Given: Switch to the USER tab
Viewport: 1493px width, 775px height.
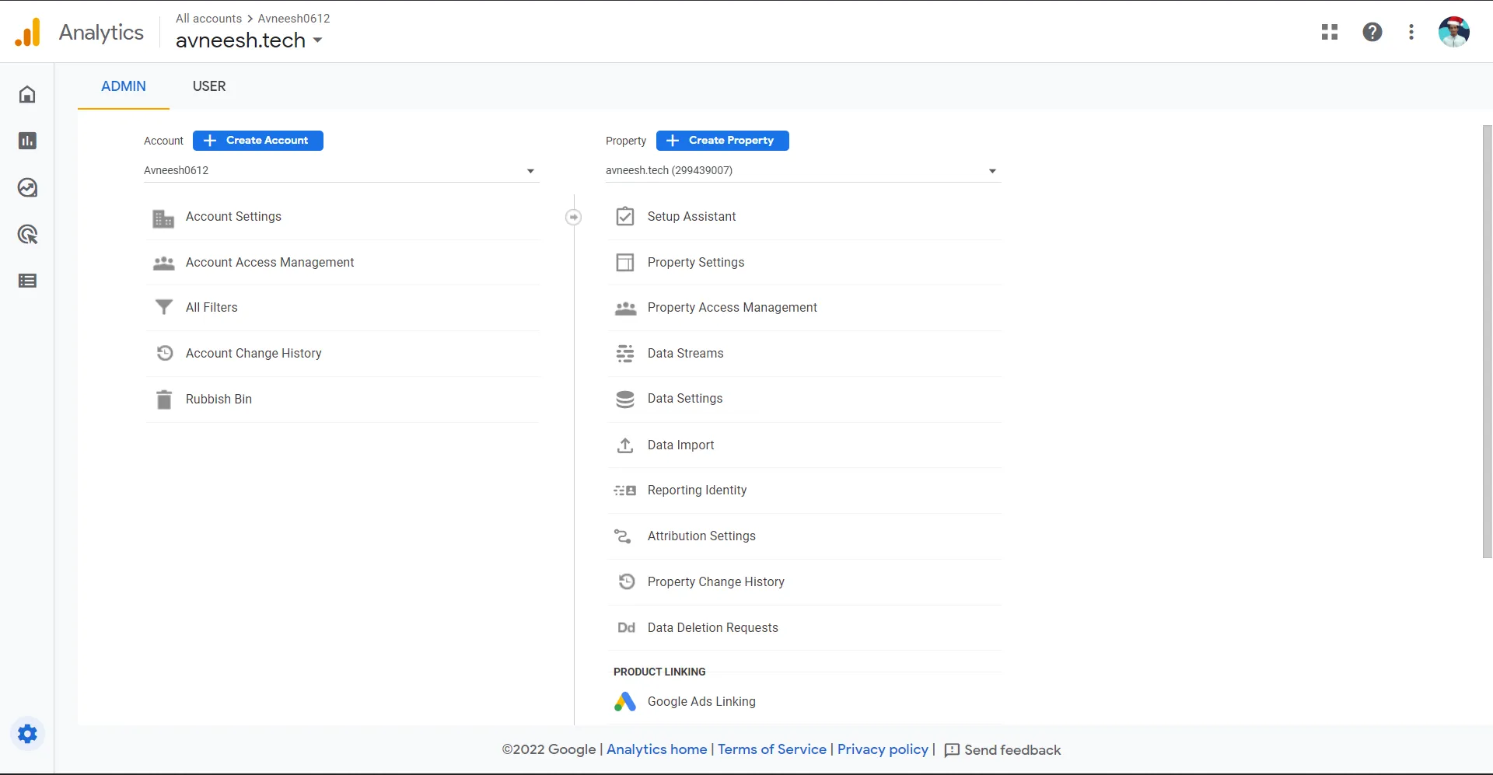Looking at the screenshot, I should 209,86.
